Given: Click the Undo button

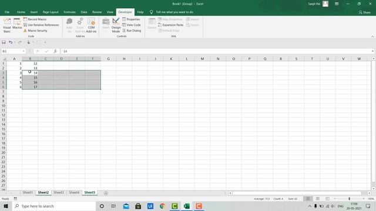Looking at the screenshot, I should 11,42.
